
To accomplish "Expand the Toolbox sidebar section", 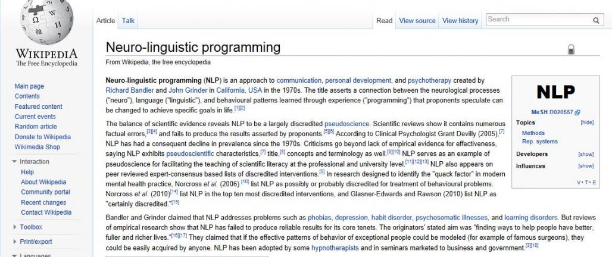I will (x=15, y=227).
